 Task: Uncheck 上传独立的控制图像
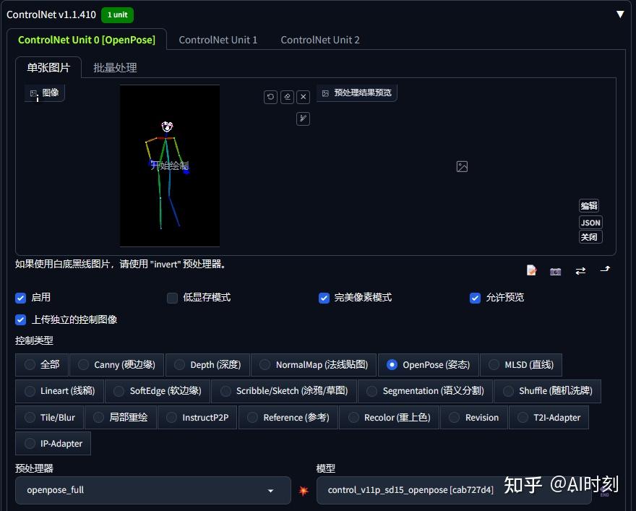coord(20,319)
